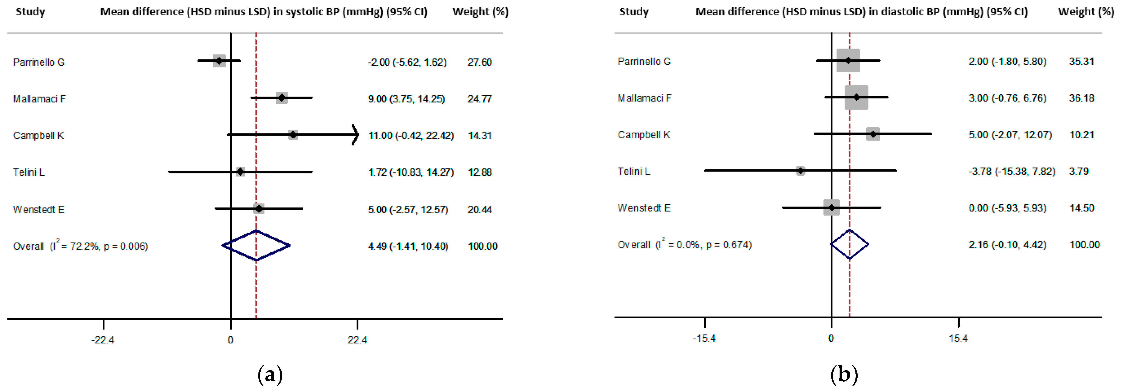Click the diastolic BP mean difference header
The image size is (1121, 392).
861,12
